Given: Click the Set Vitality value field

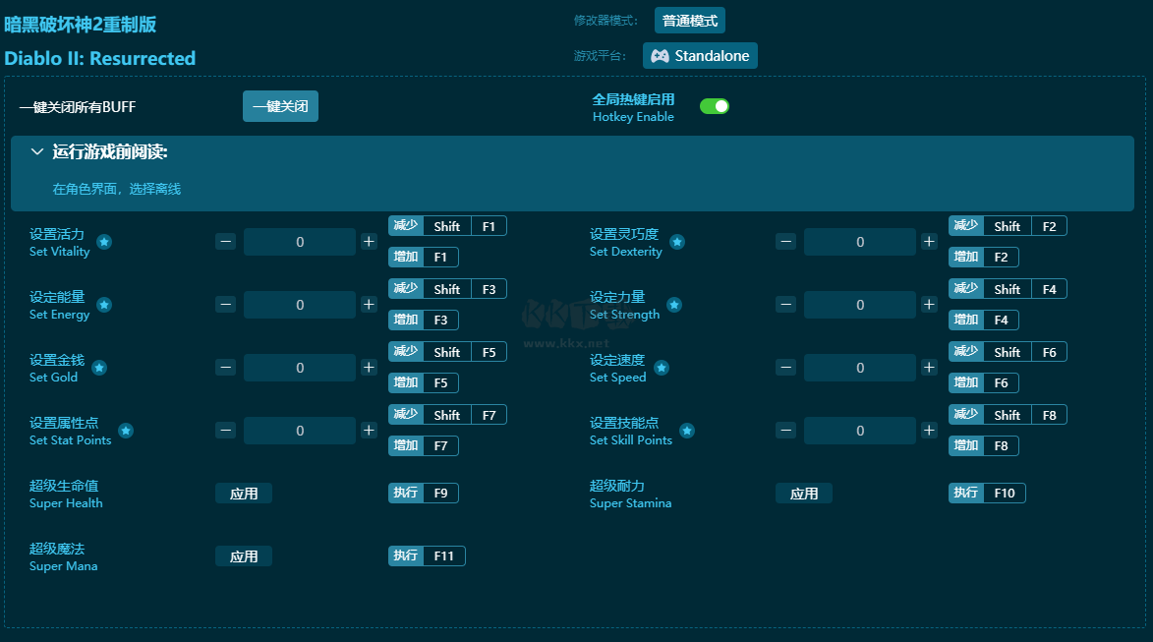Looking at the screenshot, I should tap(299, 242).
